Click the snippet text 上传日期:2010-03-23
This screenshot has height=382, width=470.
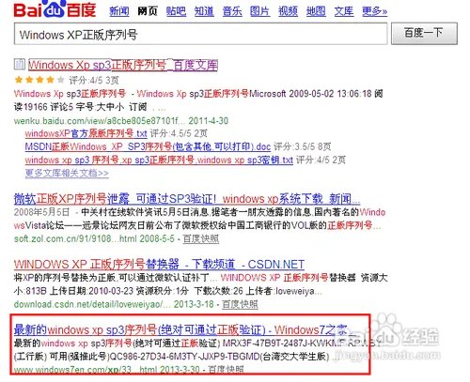92,291
